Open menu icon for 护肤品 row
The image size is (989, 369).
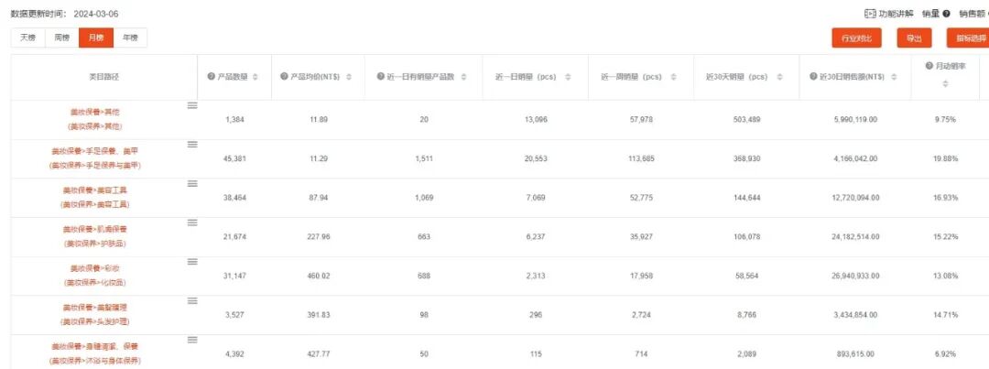[x=192, y=222]
